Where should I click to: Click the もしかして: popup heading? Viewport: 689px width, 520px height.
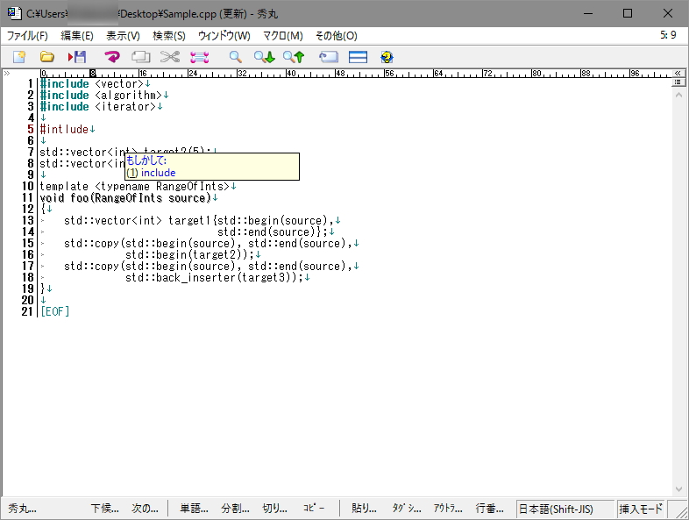pos(146,160)
